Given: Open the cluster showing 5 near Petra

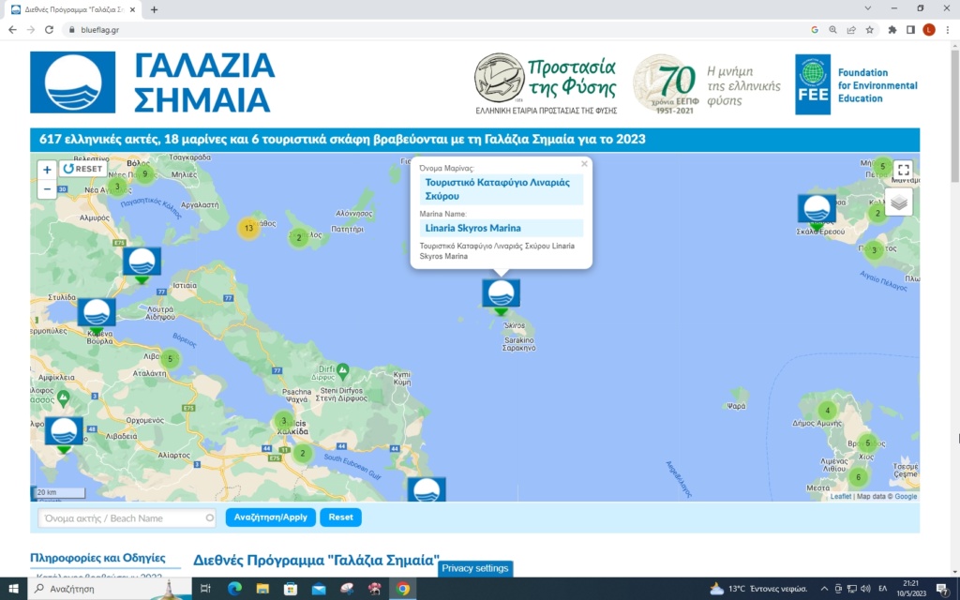Looking at the screenshot, I should click(x=882, y=166).
